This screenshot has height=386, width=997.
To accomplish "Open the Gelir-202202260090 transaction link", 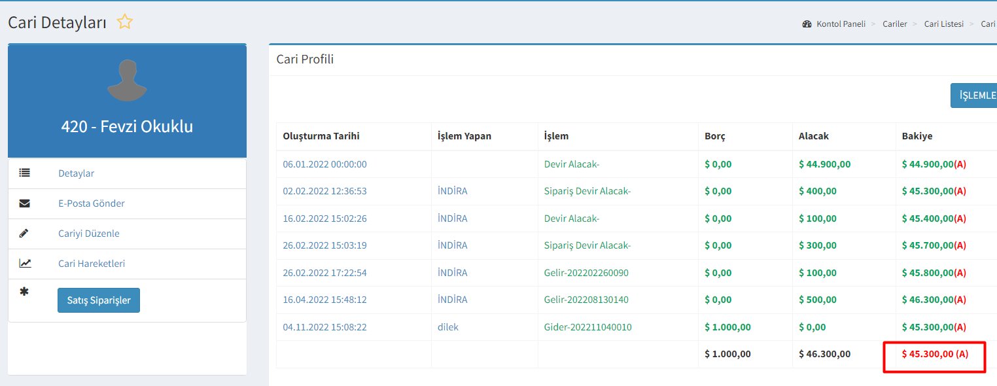I will click(x=586, y=273).
